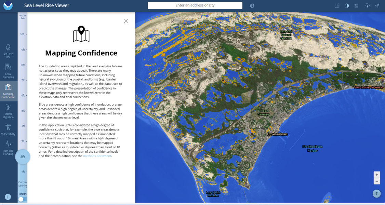Open the legend list icon
Image resolution: width=385 pixels, height=205 pixels.
pyautogui.click(x=357, y=5)
